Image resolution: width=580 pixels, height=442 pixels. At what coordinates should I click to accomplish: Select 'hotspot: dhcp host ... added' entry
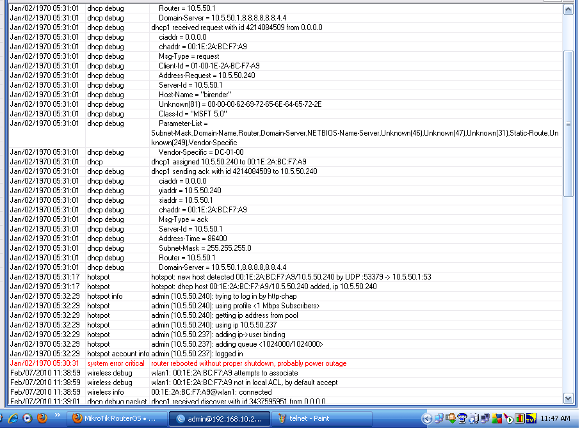285,287
